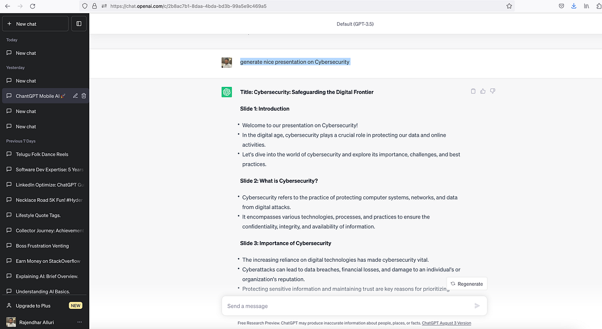This screenshot has height=329, width=602.
Task: Send the message with the arrow icon
Action: (477, 305)
